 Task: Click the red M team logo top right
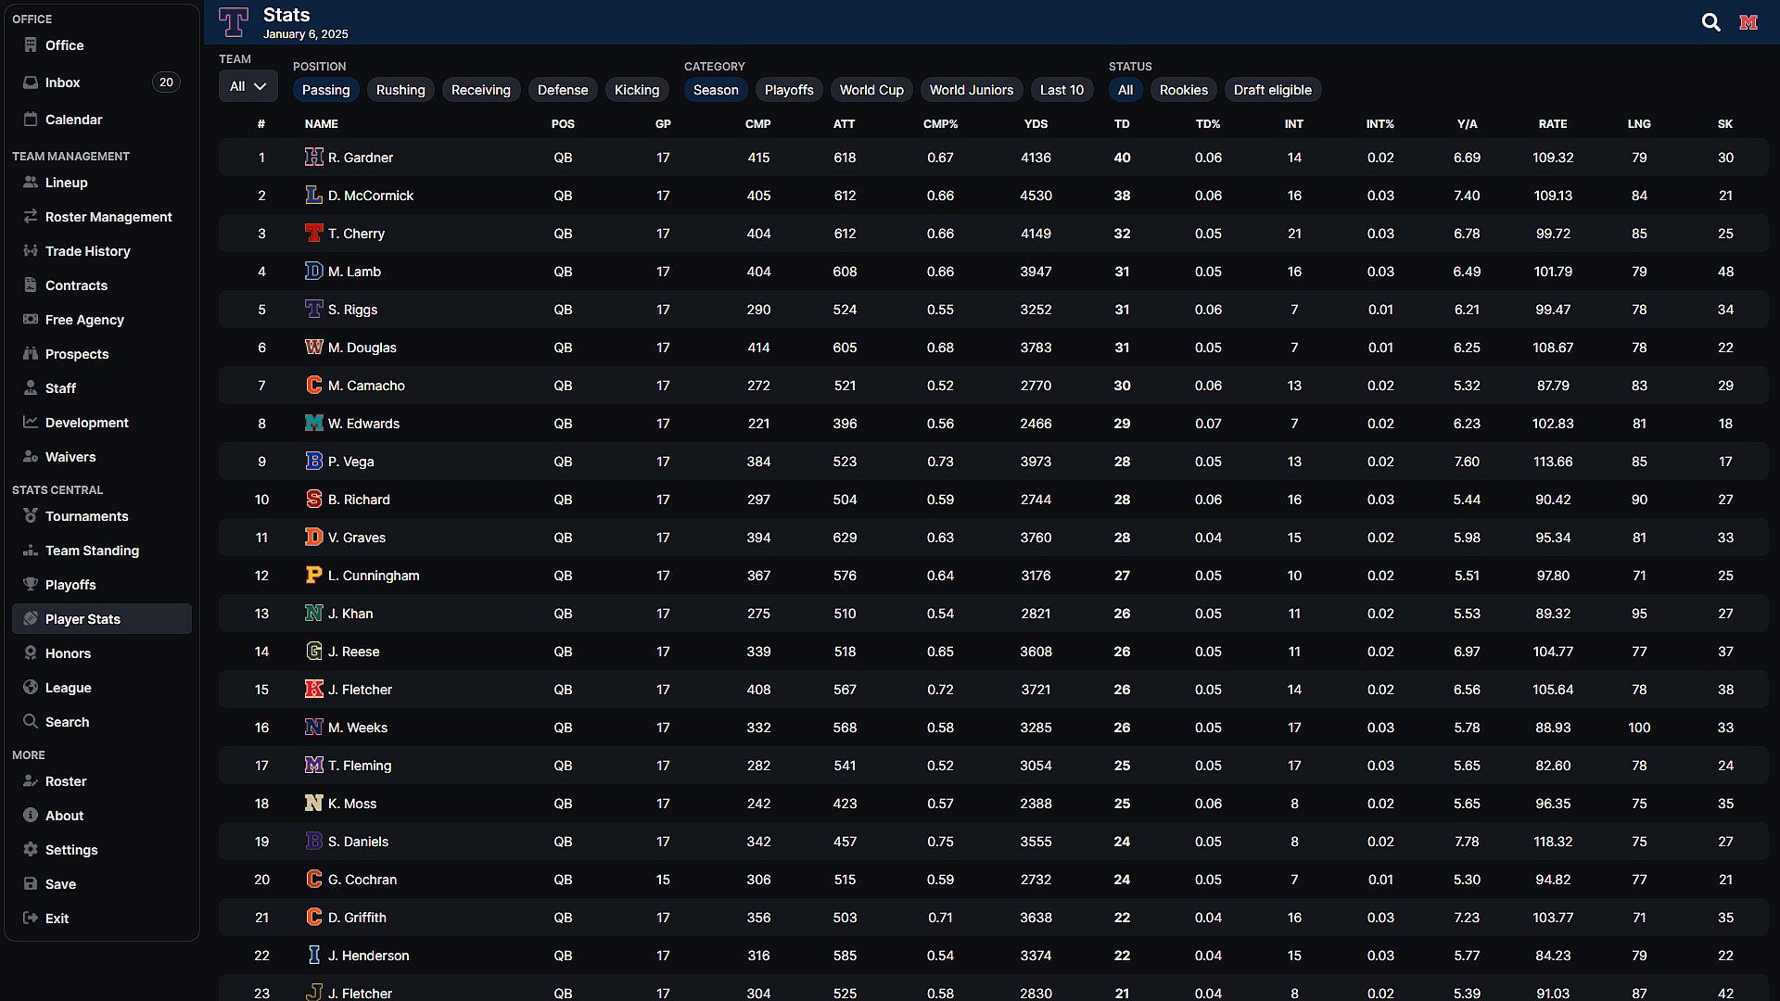pyautogui.click(x=1748, y=22)
